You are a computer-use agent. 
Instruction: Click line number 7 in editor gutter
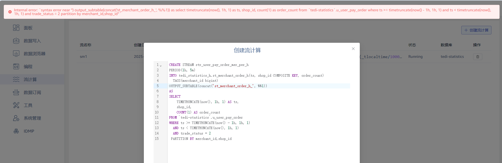[x=158, y=97]
